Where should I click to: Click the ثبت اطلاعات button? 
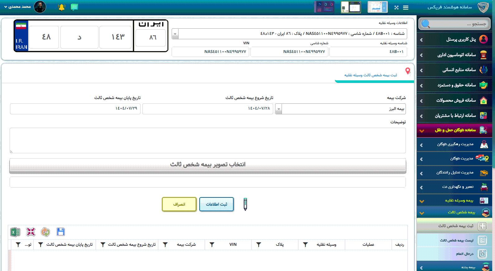[217, 204]
